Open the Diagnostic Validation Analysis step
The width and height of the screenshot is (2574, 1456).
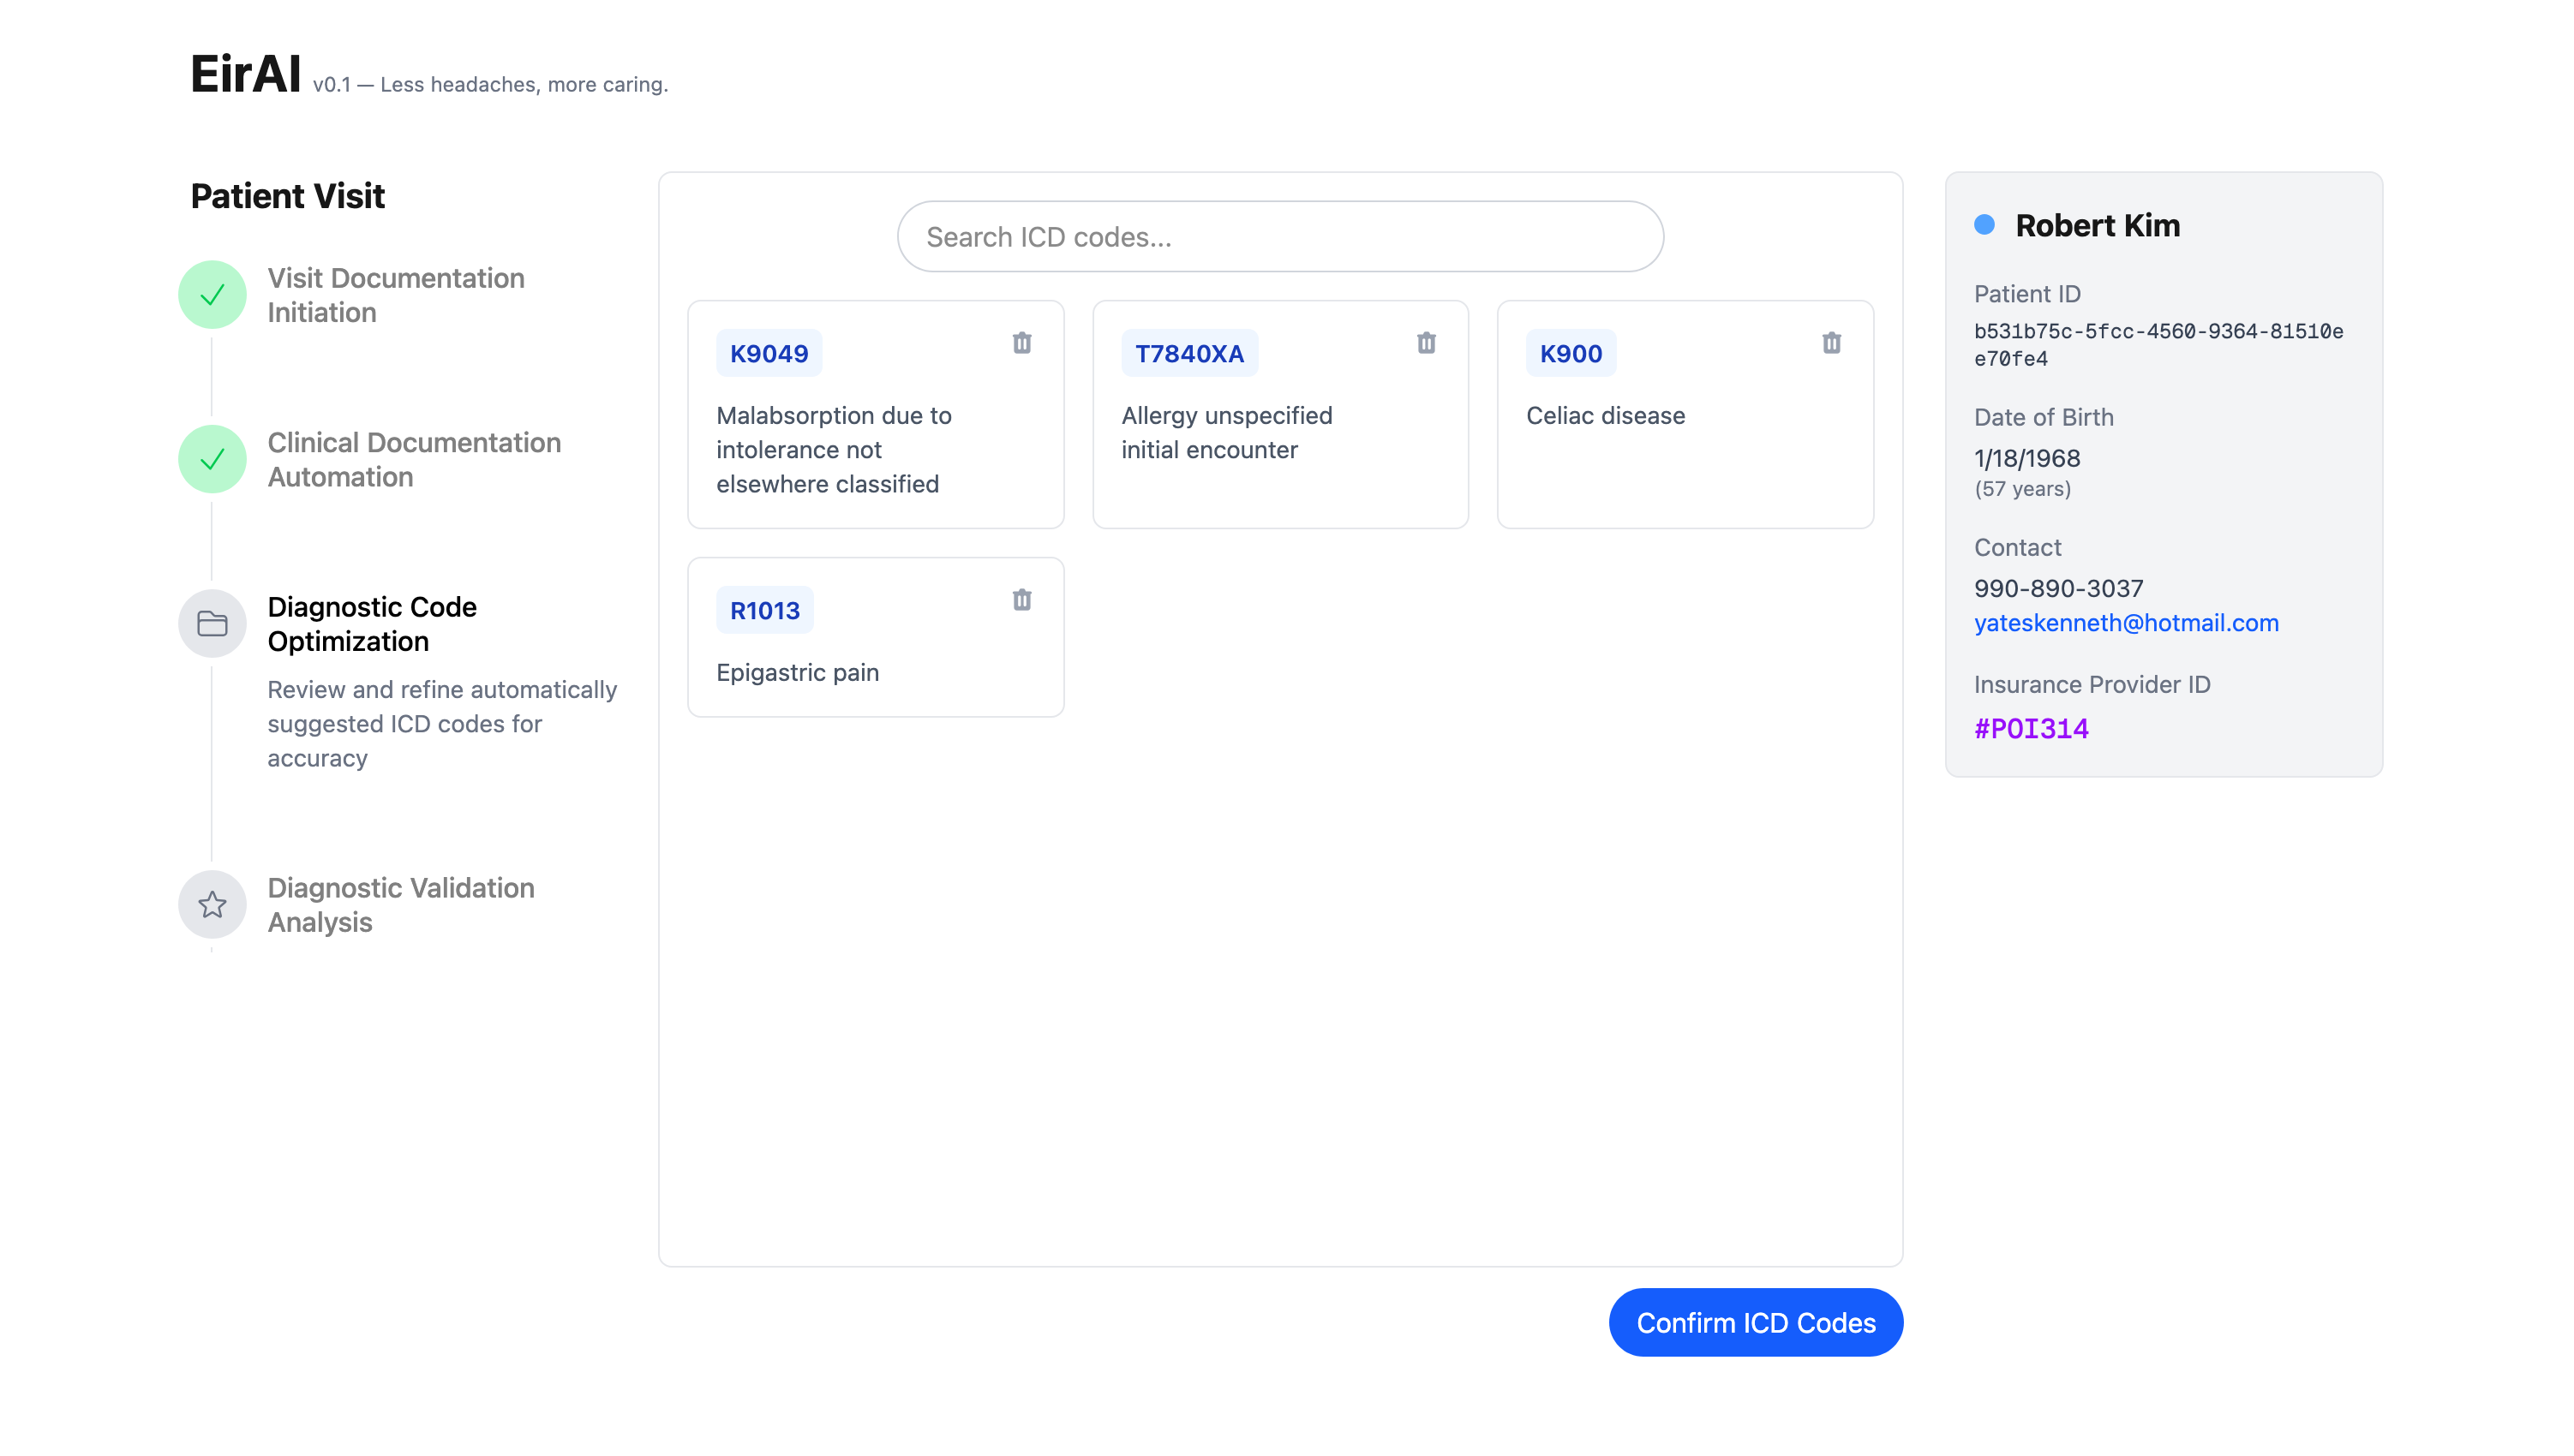[x=400, y=905]
